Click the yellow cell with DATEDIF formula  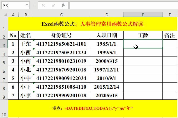92,109
